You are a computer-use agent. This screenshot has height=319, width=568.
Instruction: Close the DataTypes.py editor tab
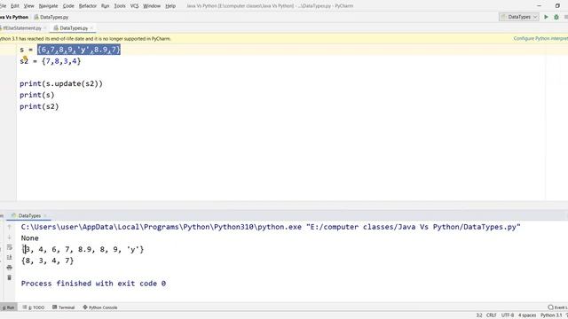pyautogui.click(x=91, y=27)
